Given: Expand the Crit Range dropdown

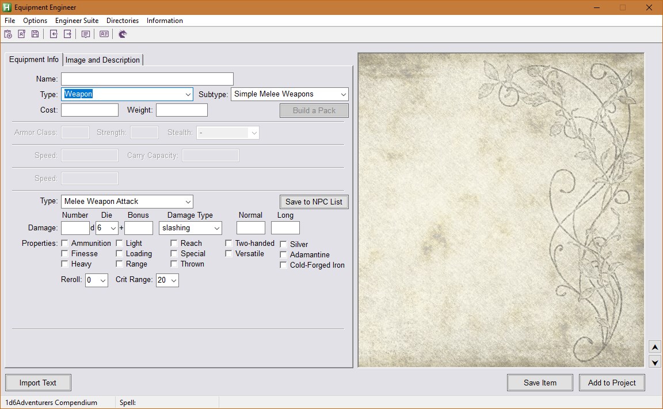Looking at the screenshot, I should (173, 280).
